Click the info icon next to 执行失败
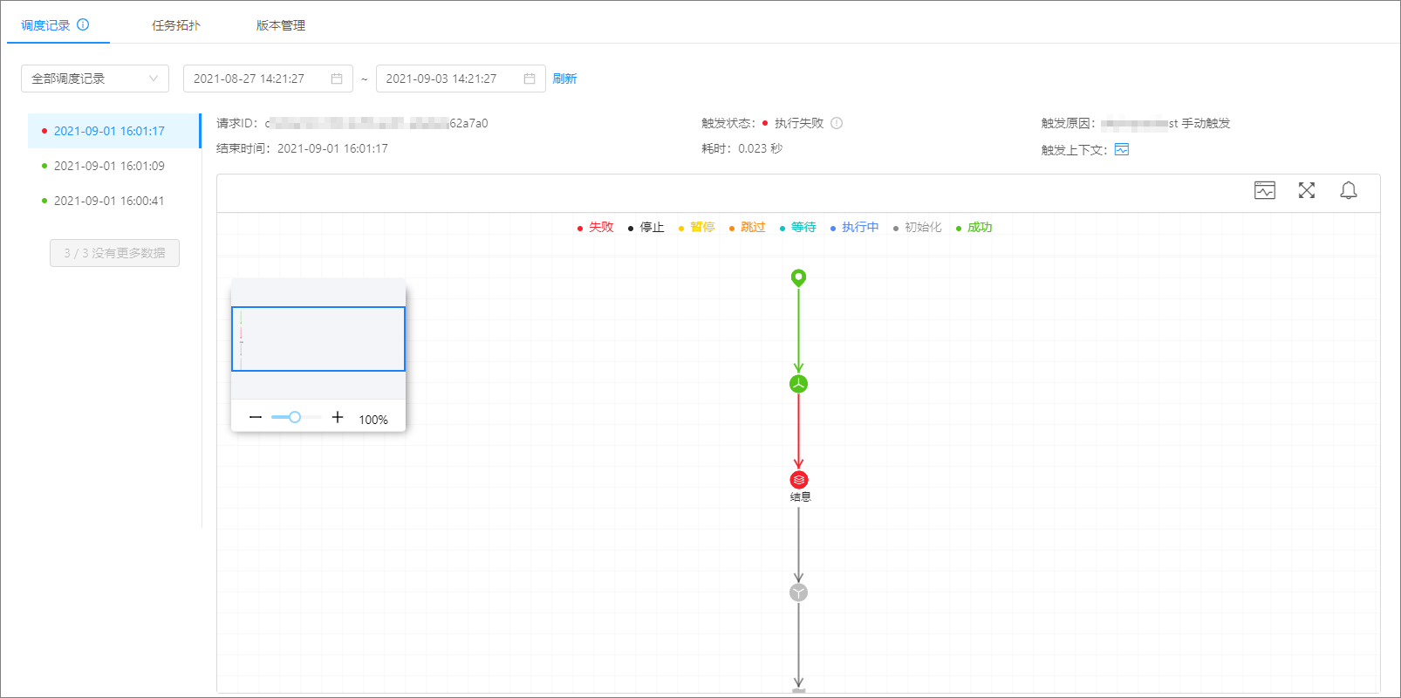The width and height of the screenshot is (1401, 698). pos(837,123)
